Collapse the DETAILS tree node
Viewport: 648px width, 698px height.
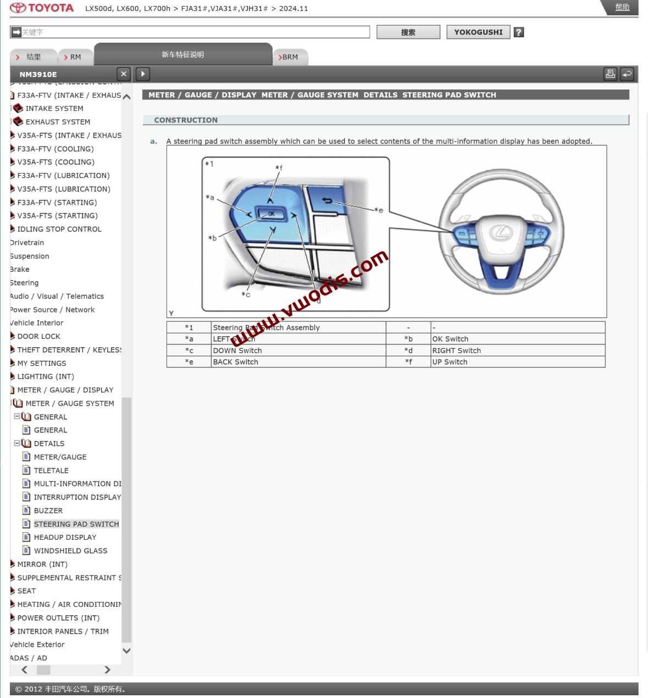(x=17, y=443)
